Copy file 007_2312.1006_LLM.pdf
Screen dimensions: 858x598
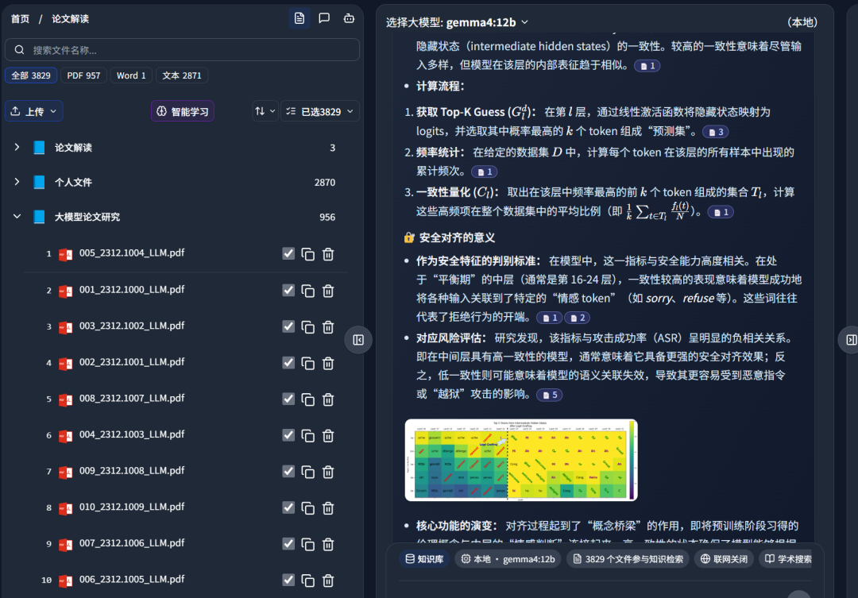click(308, 544)
